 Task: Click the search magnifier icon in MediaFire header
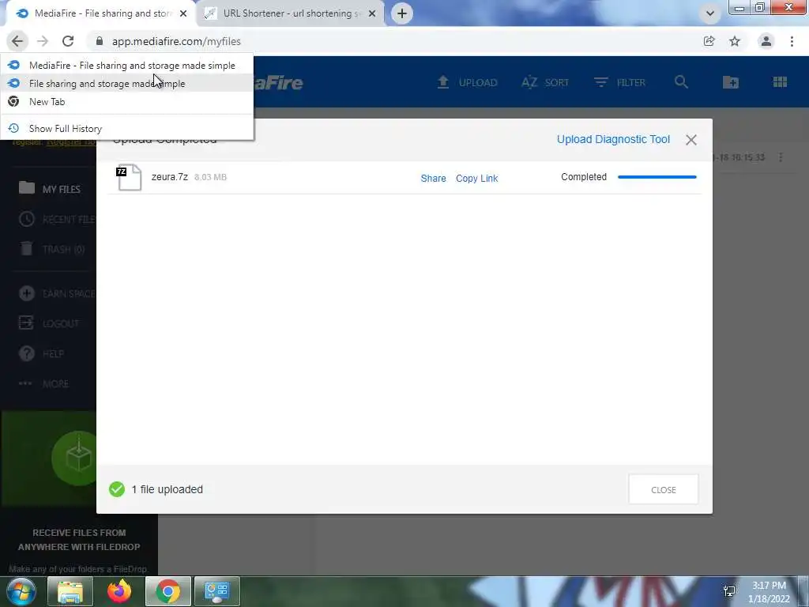coord(681,82)
